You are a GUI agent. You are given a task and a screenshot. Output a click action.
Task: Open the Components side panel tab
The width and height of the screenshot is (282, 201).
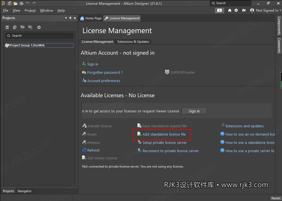click(279, 26)
